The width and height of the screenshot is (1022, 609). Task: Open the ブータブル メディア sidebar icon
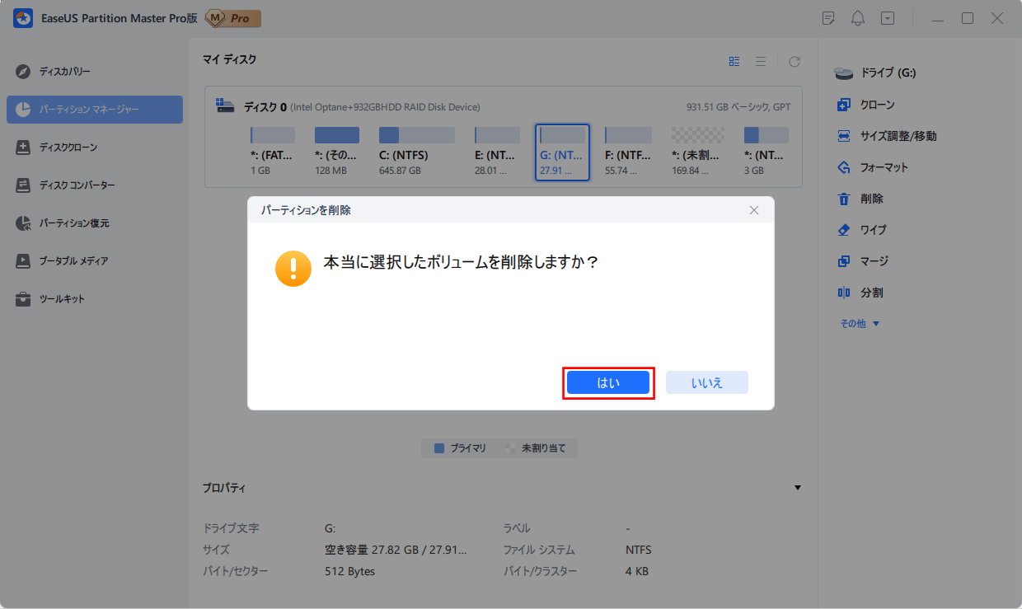[23, 261]
